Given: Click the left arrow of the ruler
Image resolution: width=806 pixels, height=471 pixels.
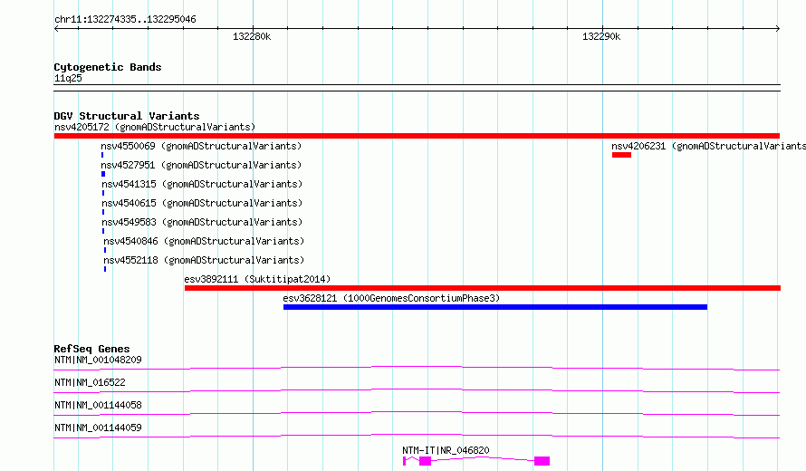Looking at the screenshot, I should (56, 29).
